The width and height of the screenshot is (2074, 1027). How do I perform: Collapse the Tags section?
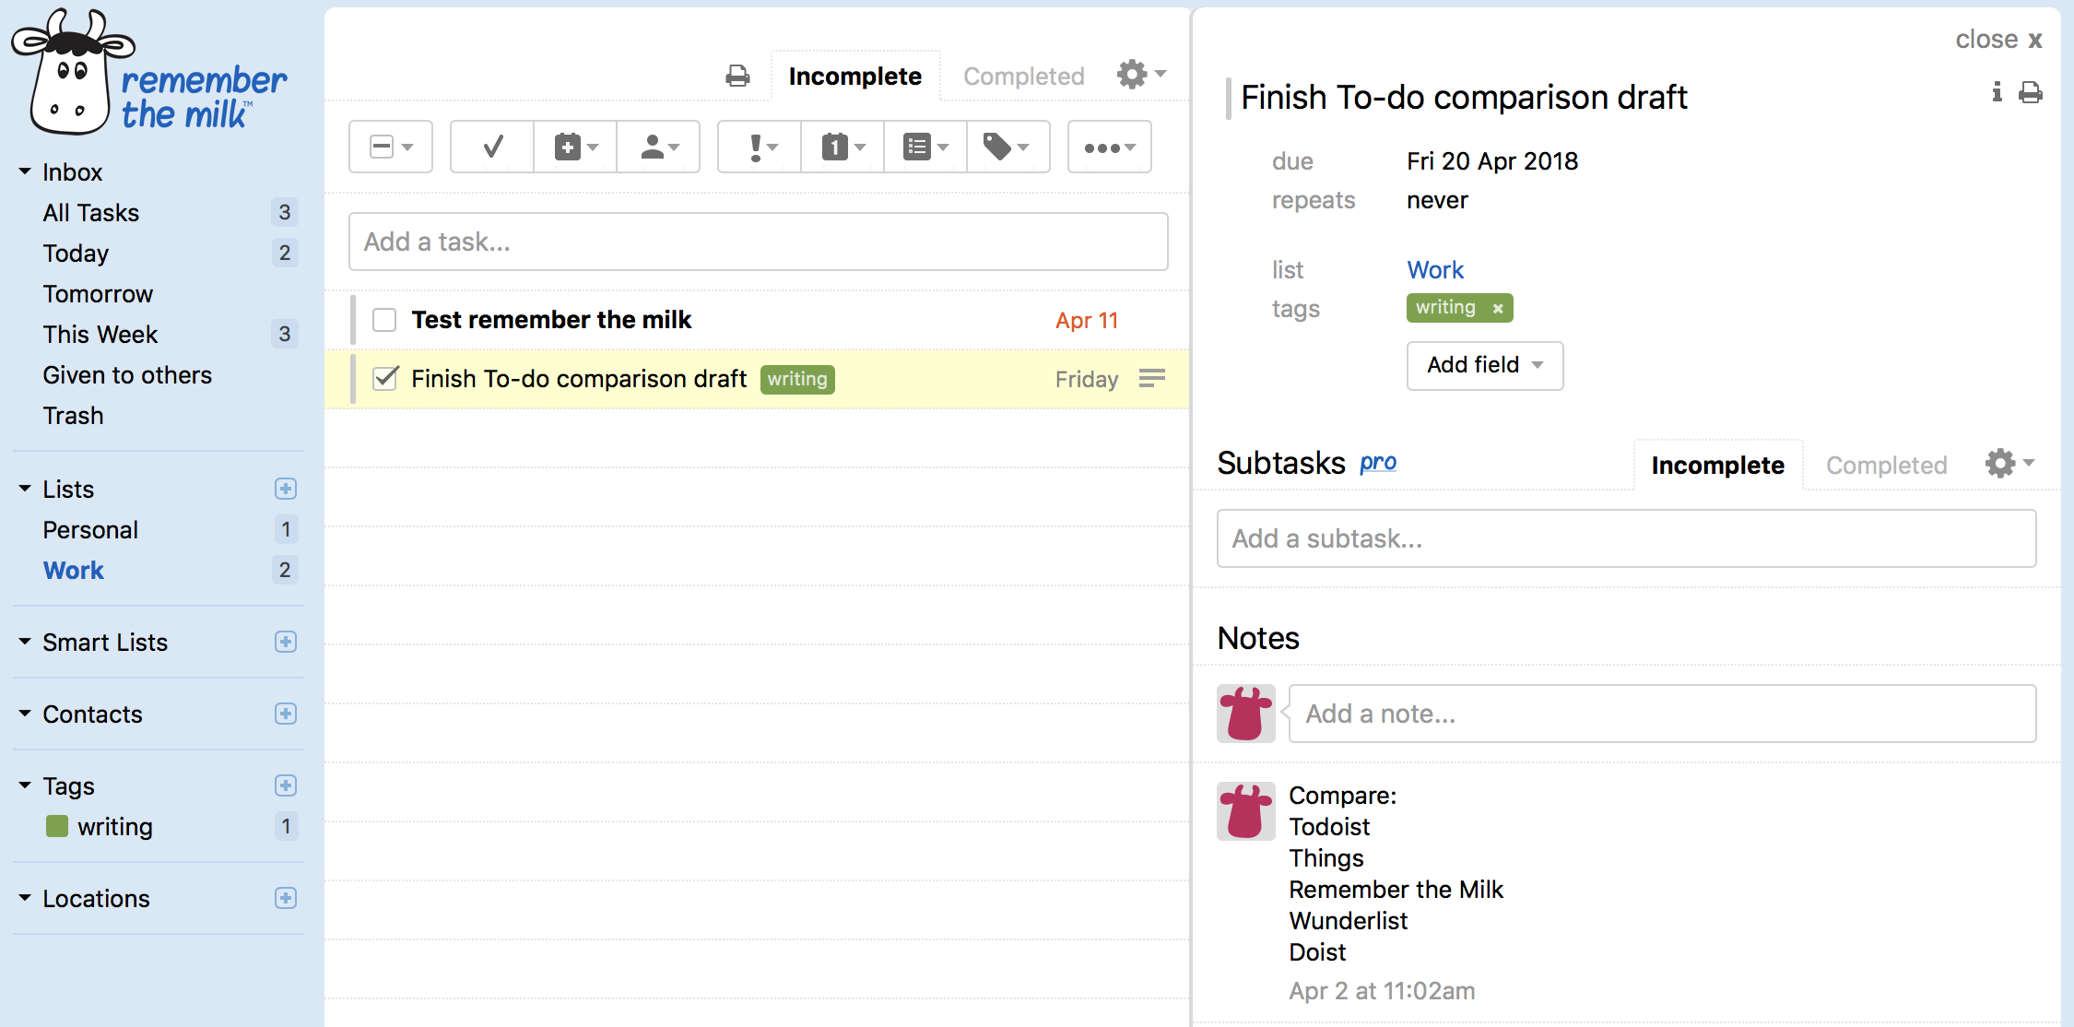pos(25,785)
